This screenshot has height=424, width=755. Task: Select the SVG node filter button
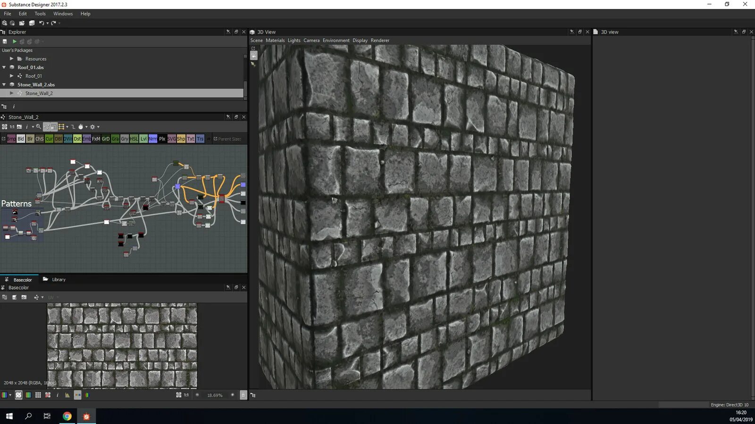point(172,139)
